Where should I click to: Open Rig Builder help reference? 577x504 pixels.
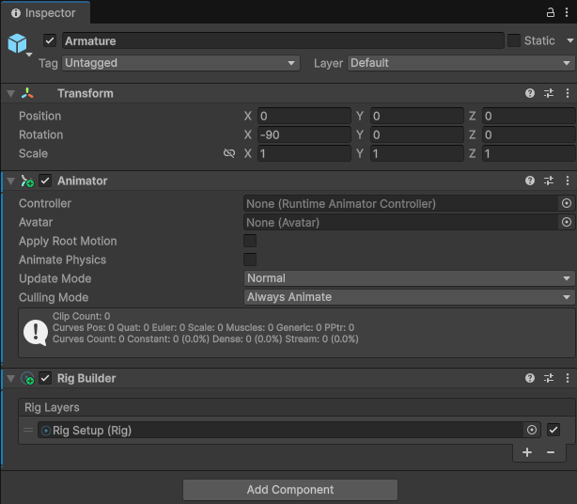(x=530, y=378)
